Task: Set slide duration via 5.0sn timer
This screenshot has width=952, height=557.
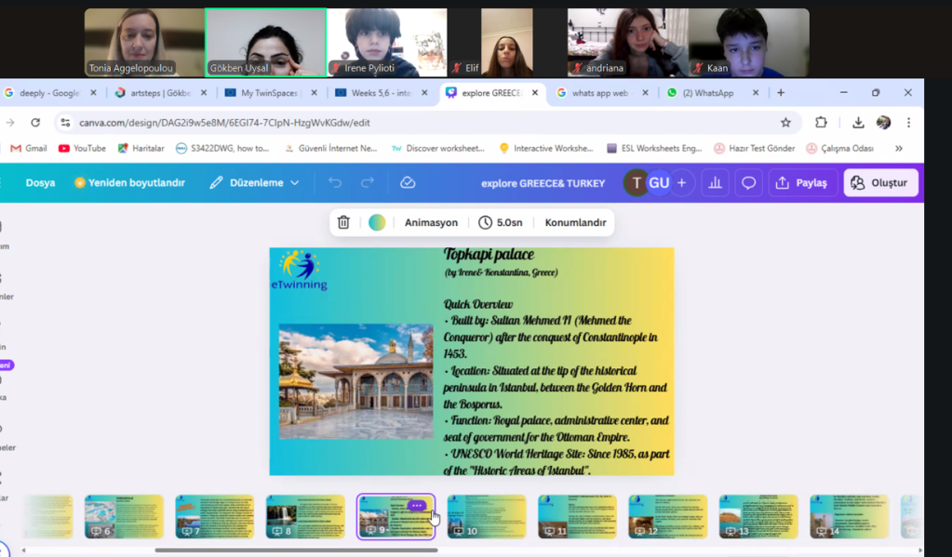Action: [x=501, y=223]
